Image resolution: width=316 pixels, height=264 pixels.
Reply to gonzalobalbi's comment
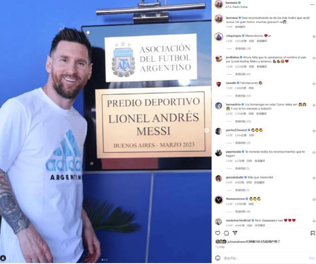coord(249,183)
